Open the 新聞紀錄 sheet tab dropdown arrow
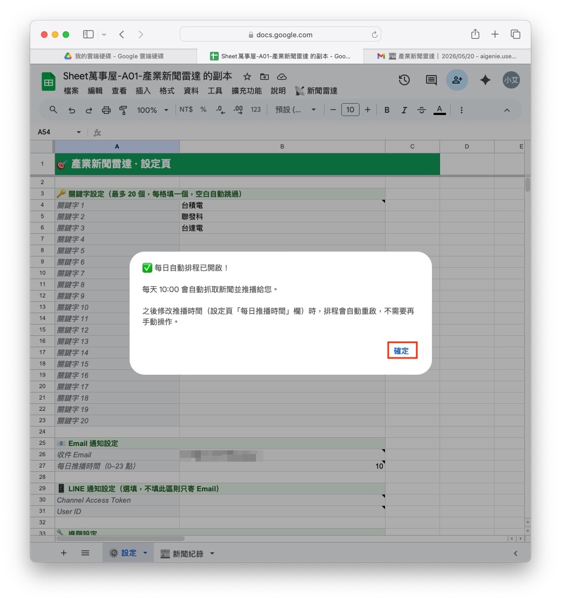Image resolution: width=561 pixels, height=602 pixels. pyautogui.click(x=212, y=553)
